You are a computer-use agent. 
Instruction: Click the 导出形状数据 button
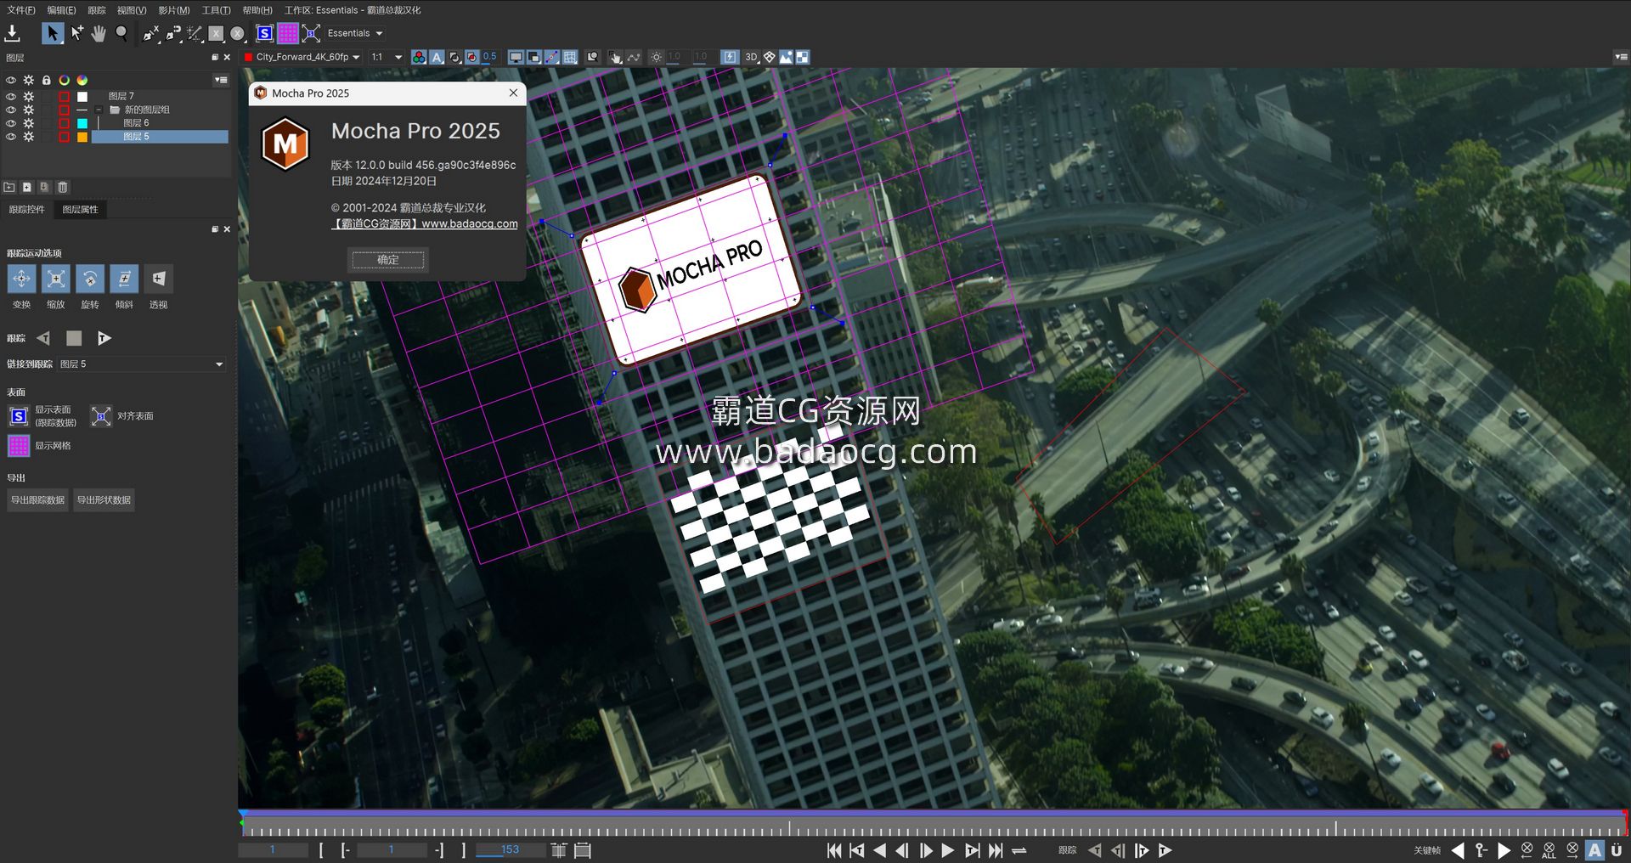(104, 500)
